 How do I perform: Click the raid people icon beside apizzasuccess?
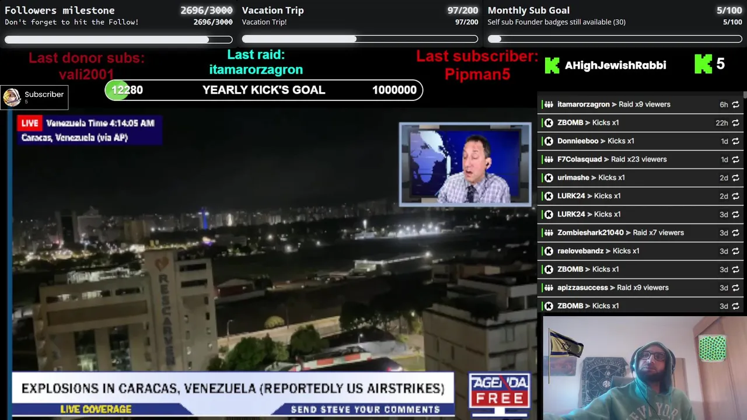tap(549, 288)
